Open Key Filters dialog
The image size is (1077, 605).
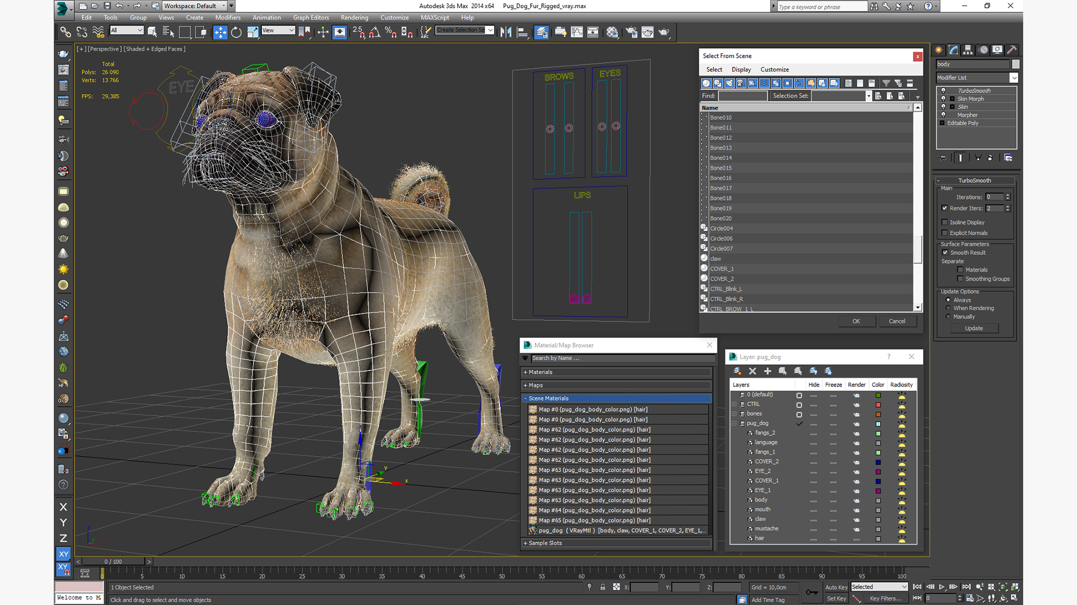(x=885, y=598)
